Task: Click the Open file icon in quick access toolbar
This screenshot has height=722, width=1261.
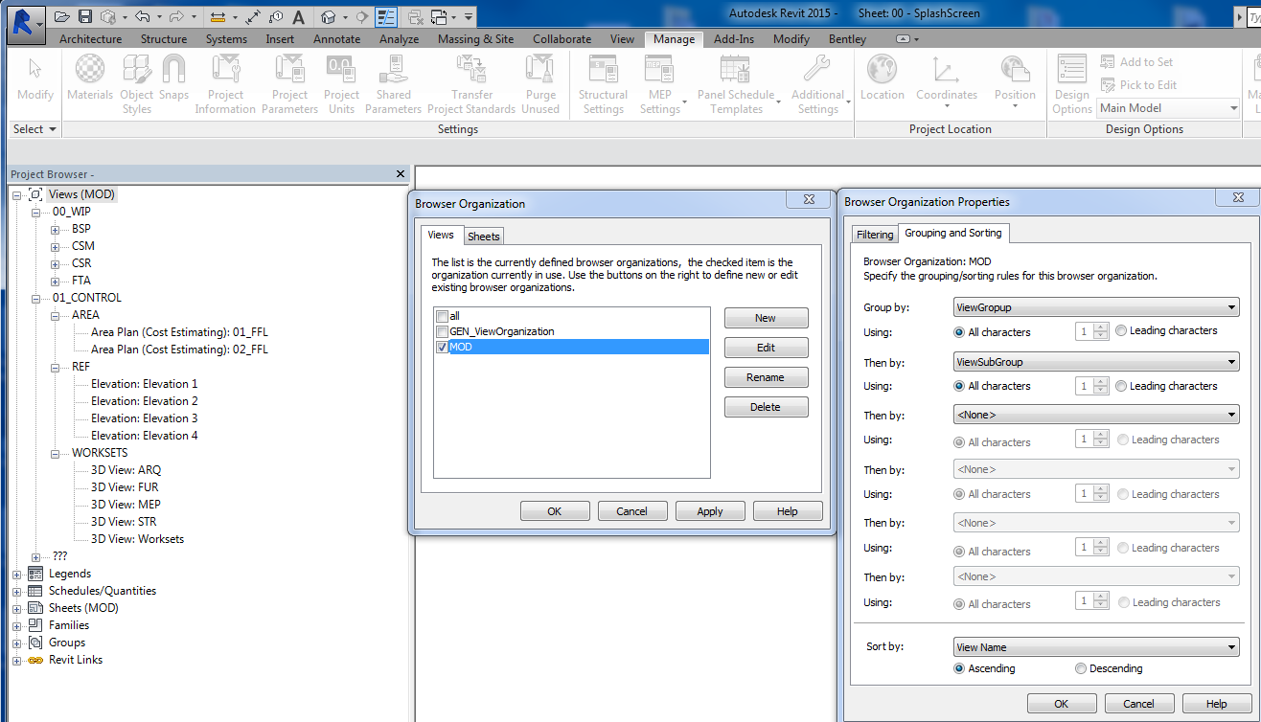Action: tap(62, 17)
